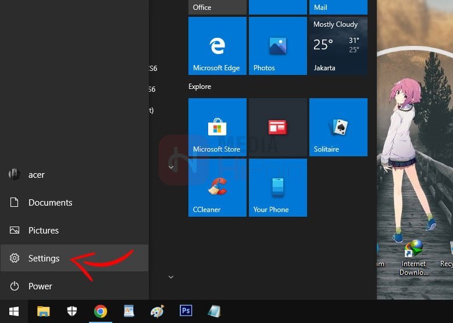Screen dimensions: 453x323
Task: Open File Explorer from taskbar
Action: coord(44,311)
